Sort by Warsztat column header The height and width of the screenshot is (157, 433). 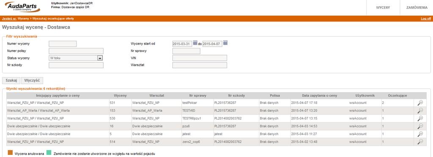point(156,96)
